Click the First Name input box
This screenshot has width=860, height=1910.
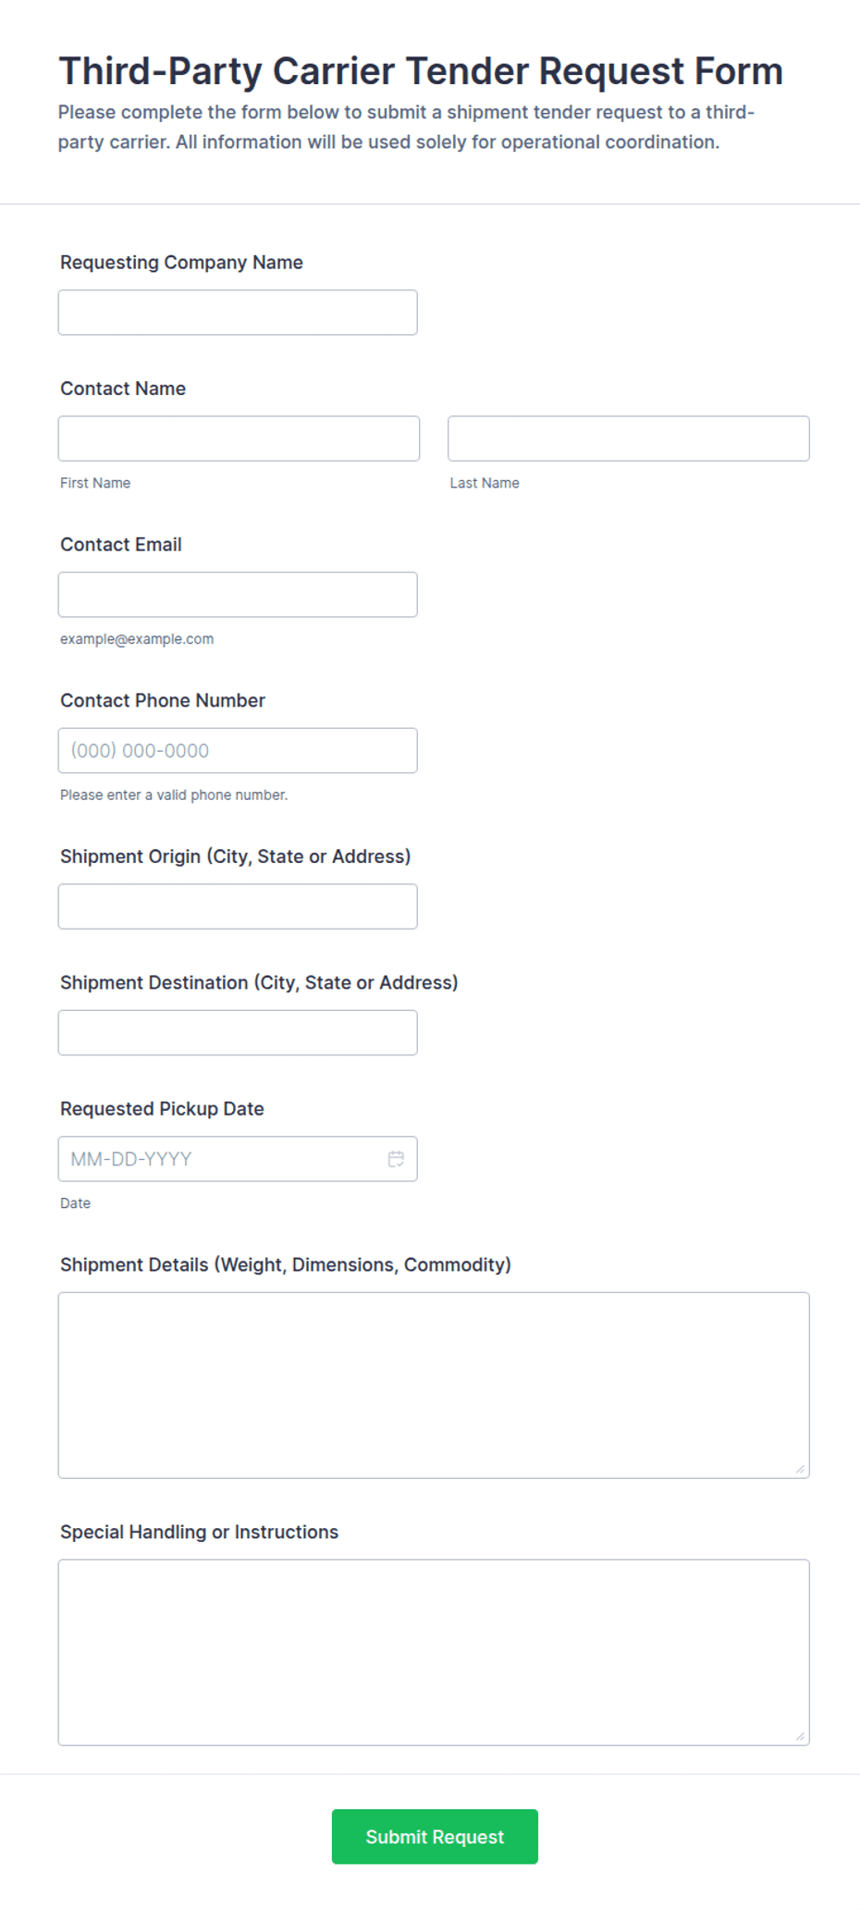click(x=239, y=438)
